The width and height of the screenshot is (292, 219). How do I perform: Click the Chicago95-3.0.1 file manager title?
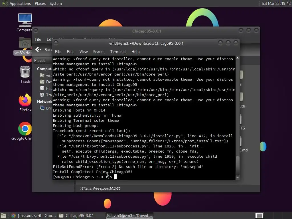[x=147, y=31]
